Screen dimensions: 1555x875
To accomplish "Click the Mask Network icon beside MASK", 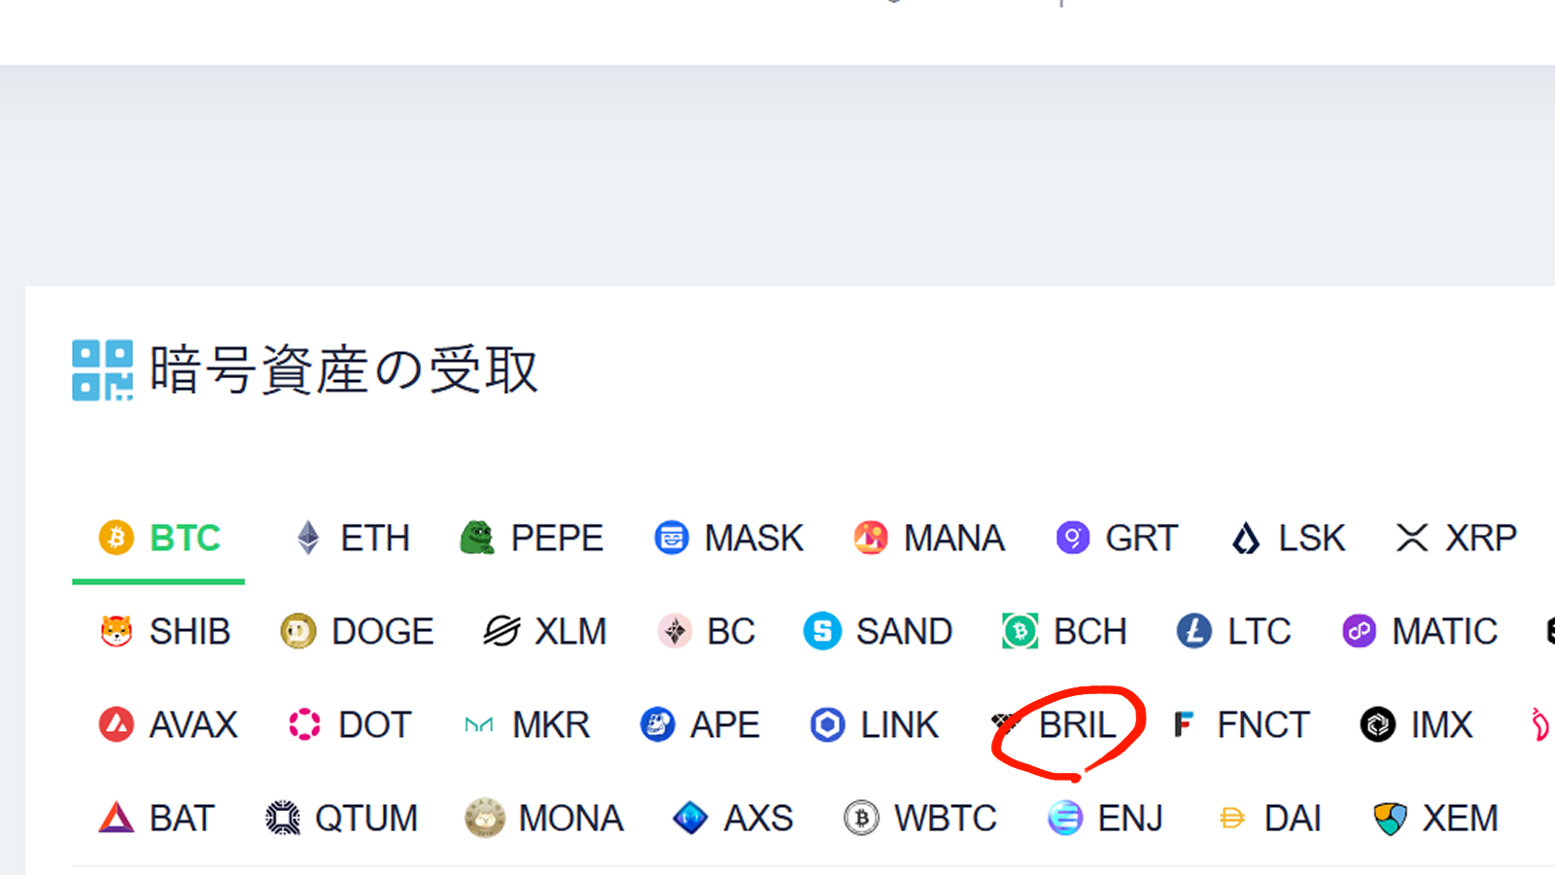I will point(671,538).
